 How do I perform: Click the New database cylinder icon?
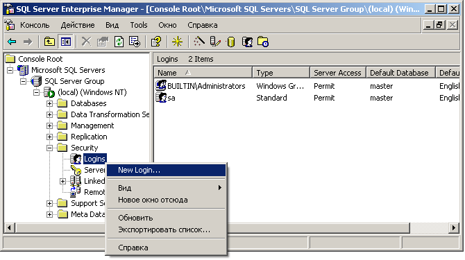coord(231,42)
